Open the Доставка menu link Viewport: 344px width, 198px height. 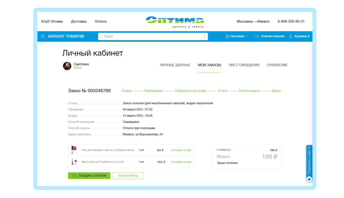click(x=79, y=21)
